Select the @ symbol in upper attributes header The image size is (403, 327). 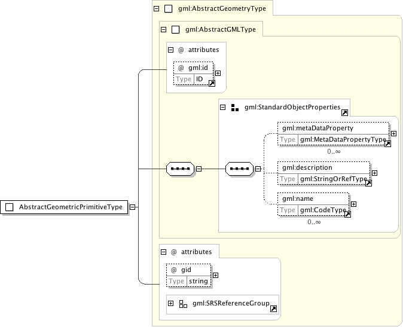181,50
